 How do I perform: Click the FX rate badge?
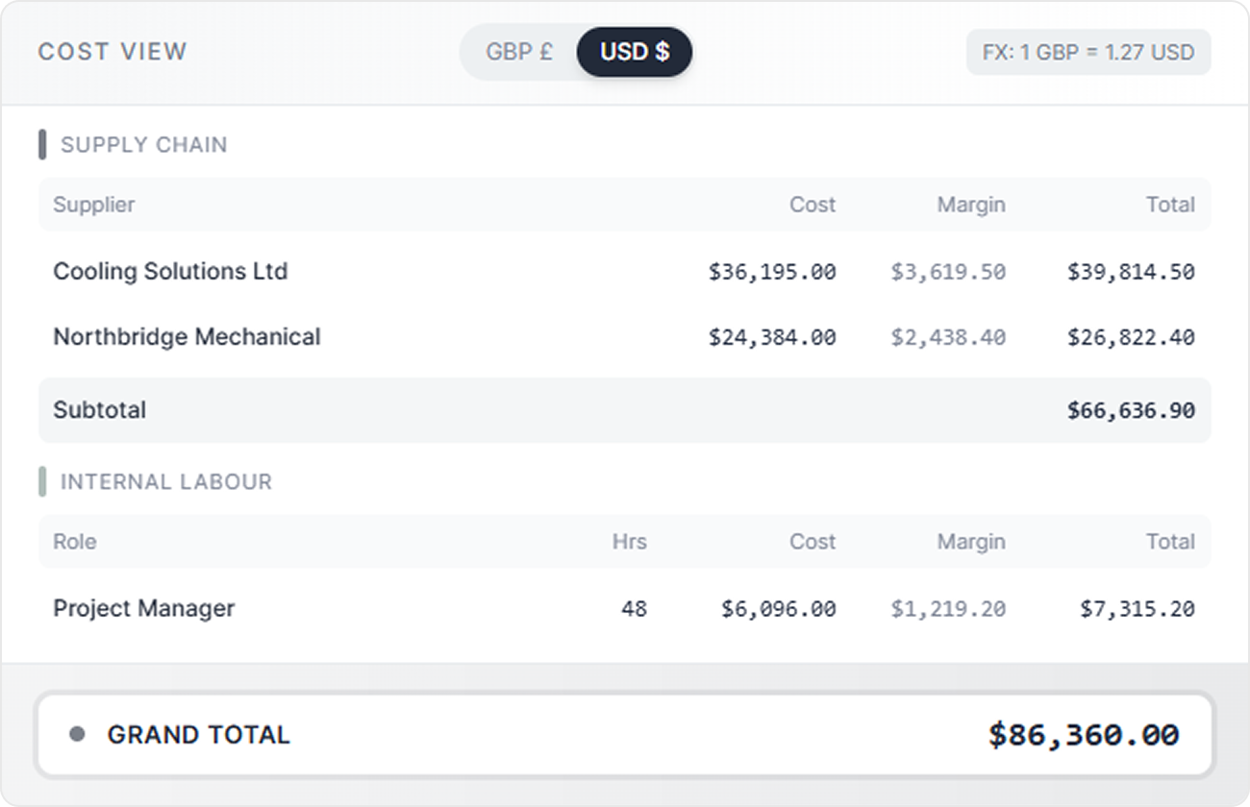1088,52
